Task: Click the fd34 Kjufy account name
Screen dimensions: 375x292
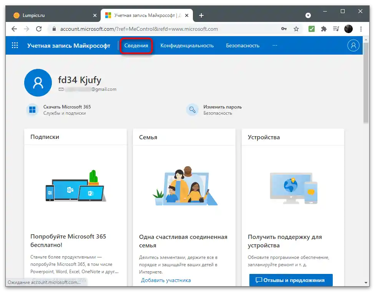Action: [80, 80]
